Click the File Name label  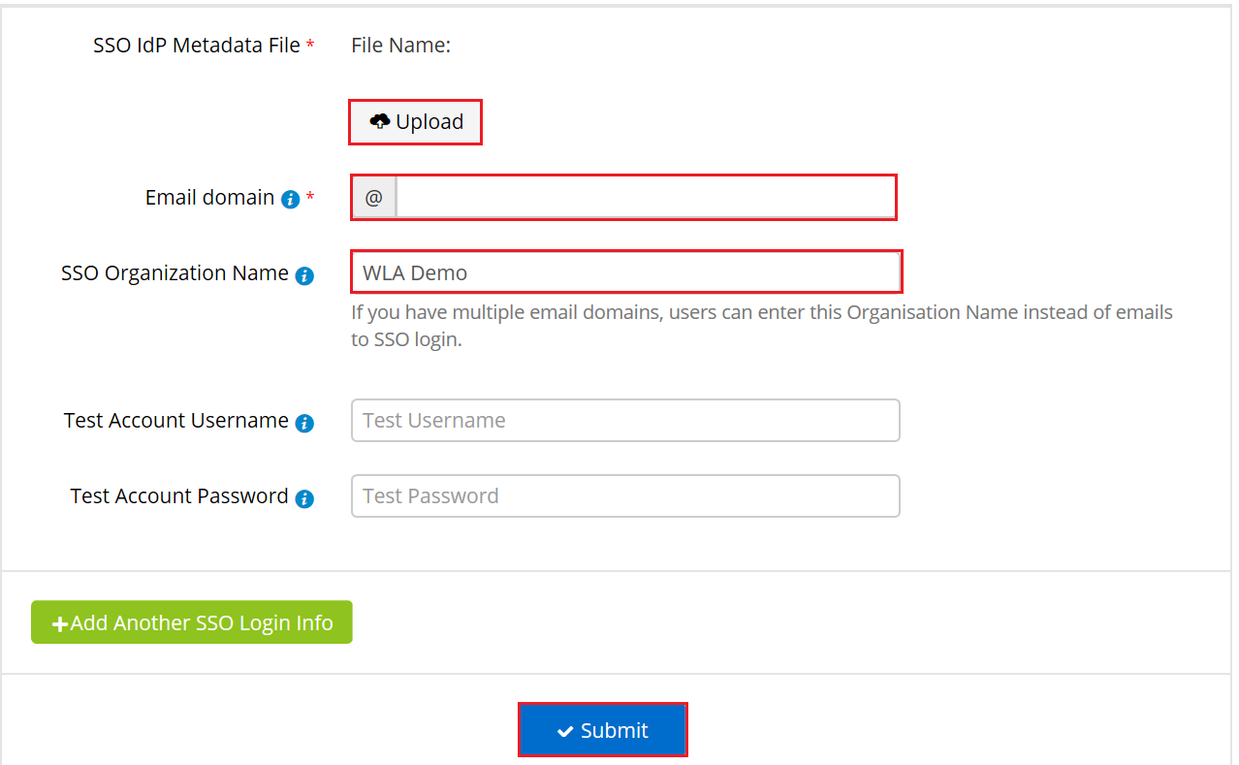[x=399, y=45]
